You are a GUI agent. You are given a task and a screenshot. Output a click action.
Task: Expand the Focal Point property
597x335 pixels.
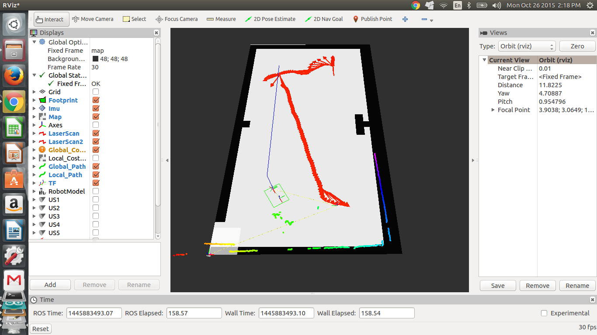click(x=493, y=110)
